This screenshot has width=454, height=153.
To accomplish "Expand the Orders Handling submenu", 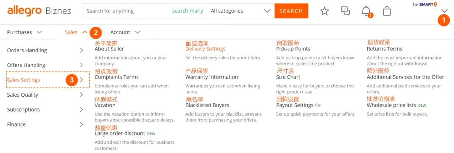I will click(x=45, y=50).
